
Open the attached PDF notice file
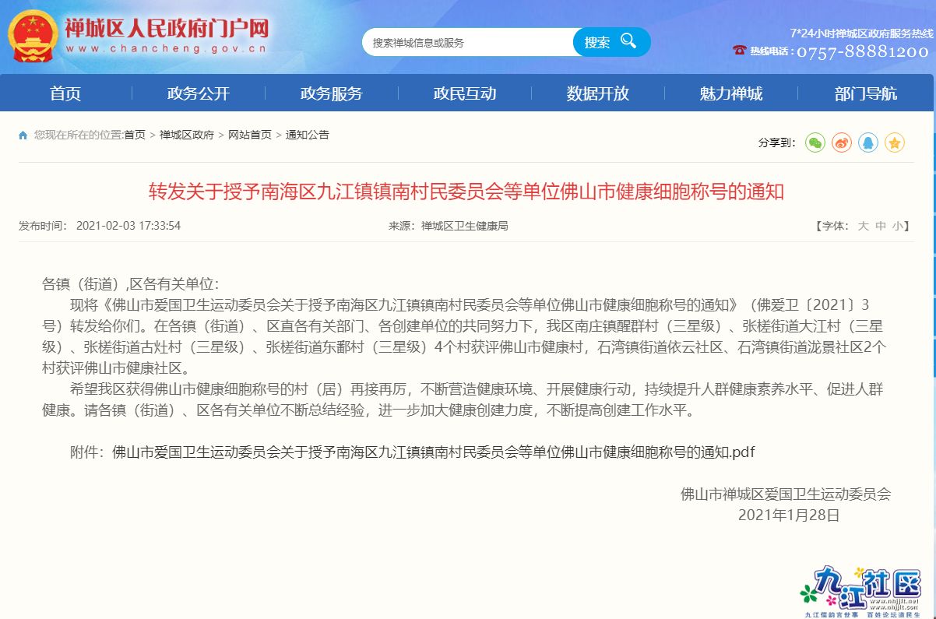point(434,452)
